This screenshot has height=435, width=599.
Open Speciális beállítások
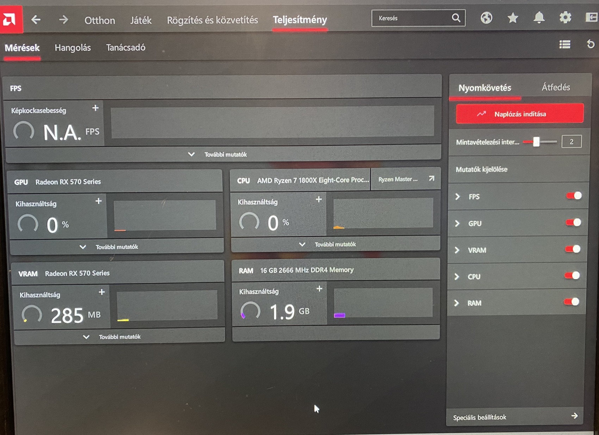pos(479,417)
